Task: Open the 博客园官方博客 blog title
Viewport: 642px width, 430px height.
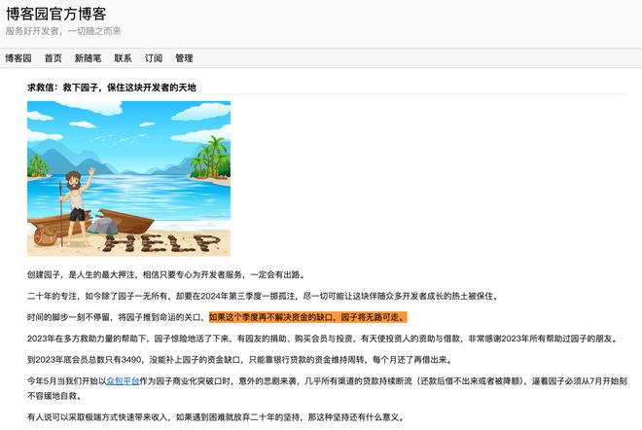Action: [x=56, y=14]
